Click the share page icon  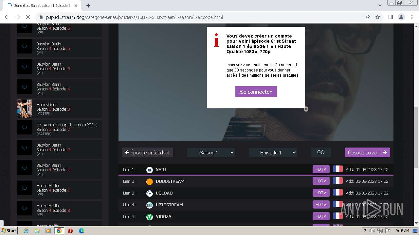pyautogui.click(x=367, y=17)
